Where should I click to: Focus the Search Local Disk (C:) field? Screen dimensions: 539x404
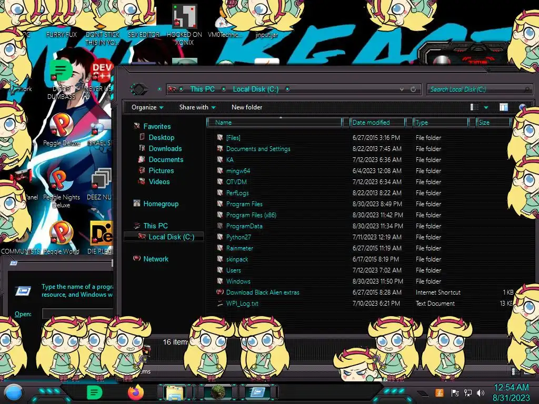pyautogui.click(x=479, y=89)
